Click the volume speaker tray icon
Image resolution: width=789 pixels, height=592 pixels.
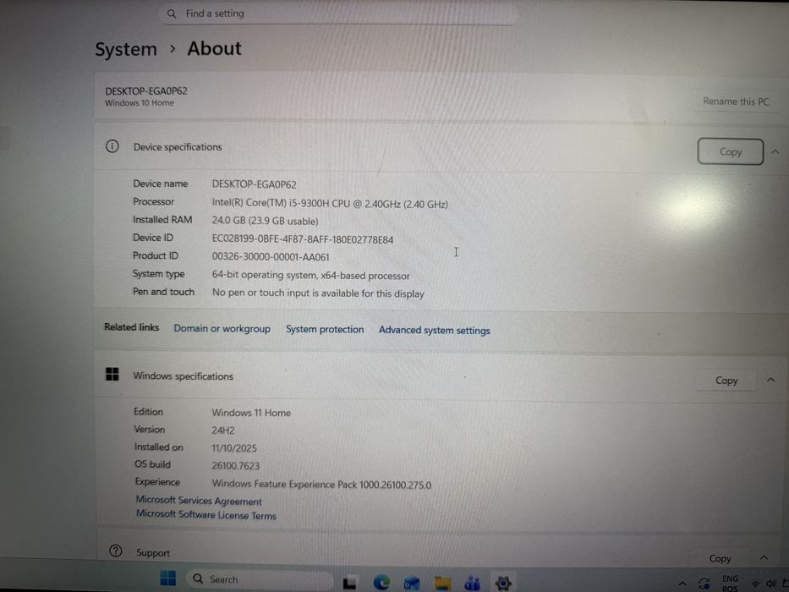point(770,584)
